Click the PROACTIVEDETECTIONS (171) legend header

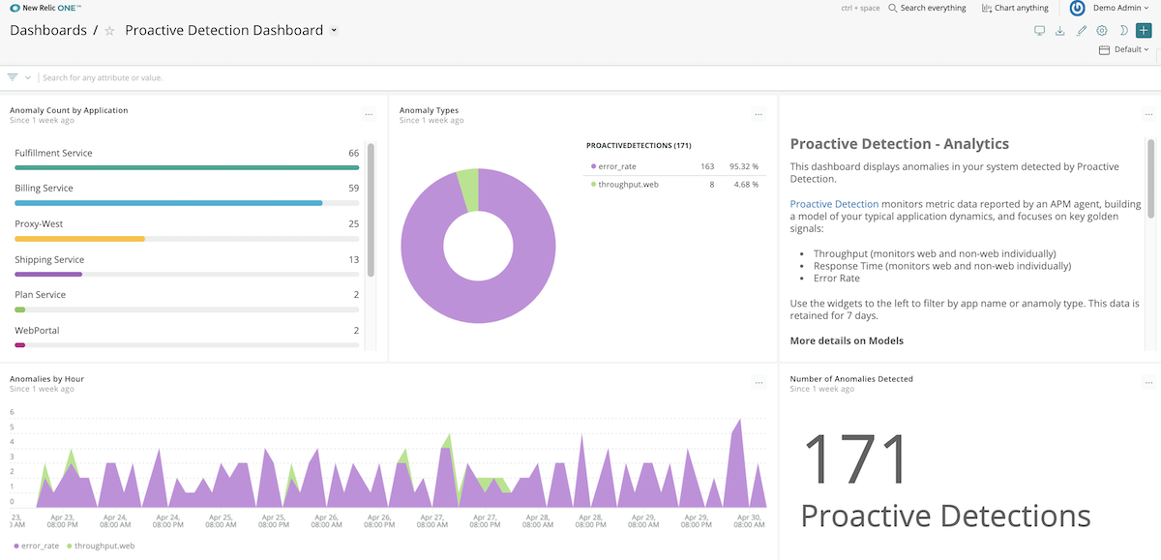pyautogui.click(x=639, y=145)
